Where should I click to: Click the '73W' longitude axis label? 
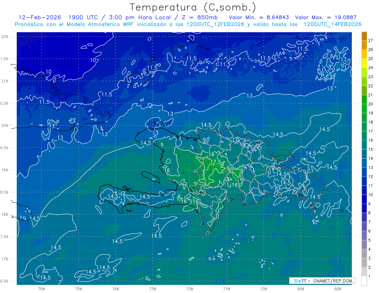[x=153, y=289]
